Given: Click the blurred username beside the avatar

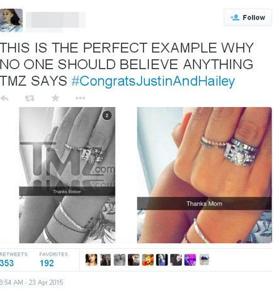Looking at the screenshot, I should point(56,20).
